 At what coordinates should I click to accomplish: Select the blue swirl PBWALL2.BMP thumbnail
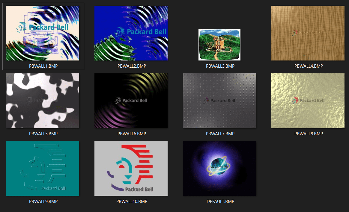(x=131, y=33)
